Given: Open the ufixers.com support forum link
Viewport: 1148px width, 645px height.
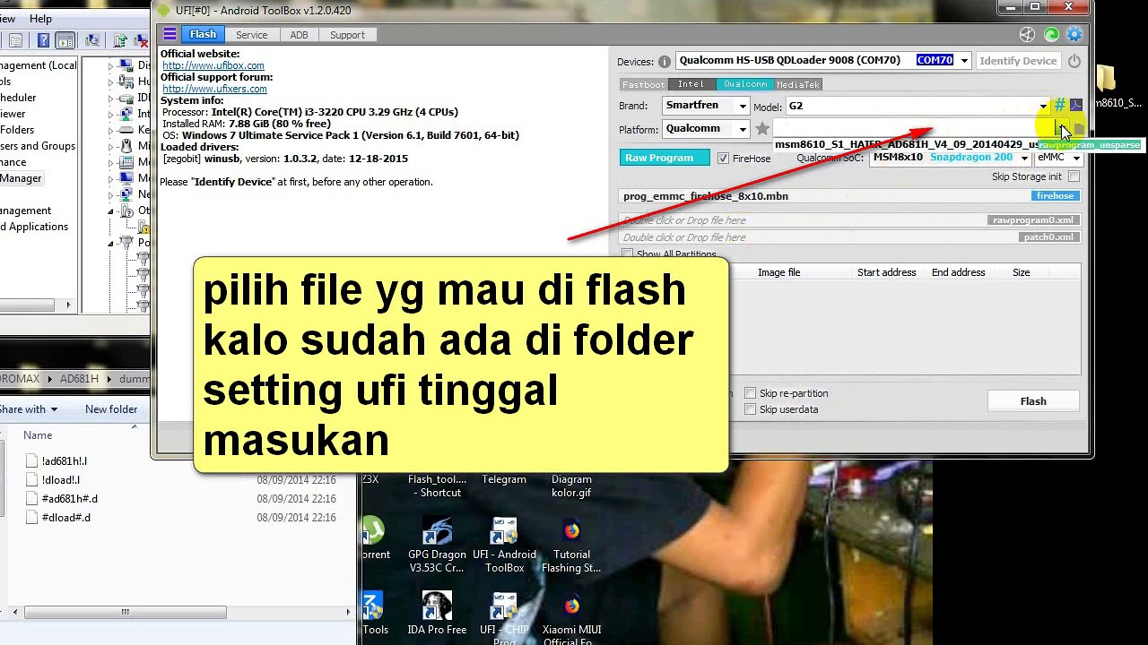Looking at the screenshot, I should pyautogui.click(x=214, y=89).
